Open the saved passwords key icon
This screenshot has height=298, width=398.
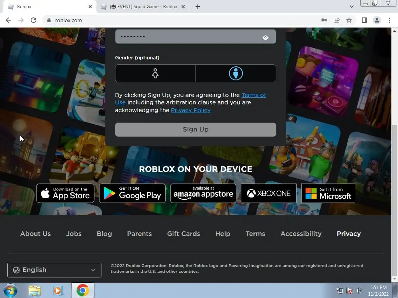324,20
